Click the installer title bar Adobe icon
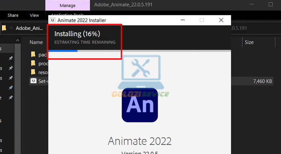The height and width of the screenshot is (154, 281). (x=52, y=20)
